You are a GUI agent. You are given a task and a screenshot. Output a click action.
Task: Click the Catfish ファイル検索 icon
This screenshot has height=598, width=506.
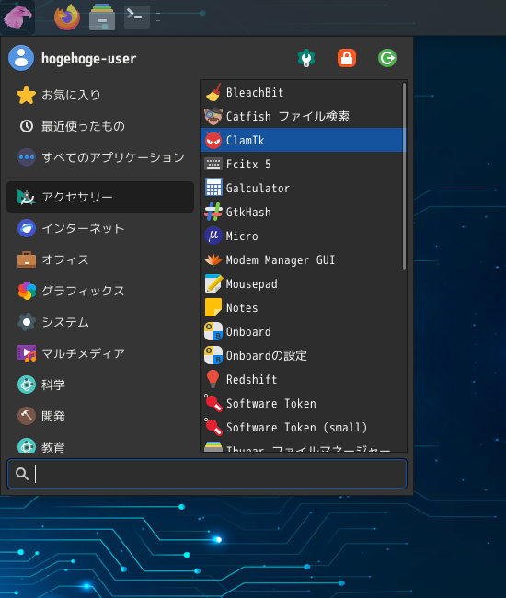click(213, 116)
